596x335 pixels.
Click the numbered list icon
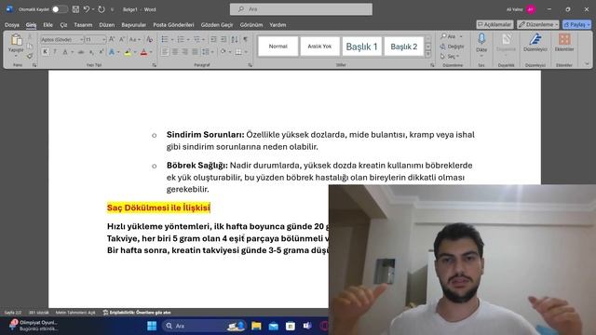pyautogui.click(x=181, y=39)
